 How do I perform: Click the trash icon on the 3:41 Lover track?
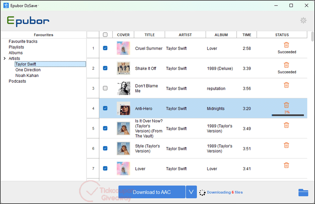coord(286,165)
